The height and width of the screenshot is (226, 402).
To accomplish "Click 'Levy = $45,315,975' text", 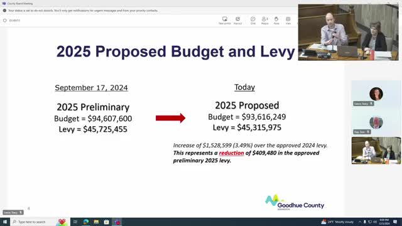I will 247,127.
